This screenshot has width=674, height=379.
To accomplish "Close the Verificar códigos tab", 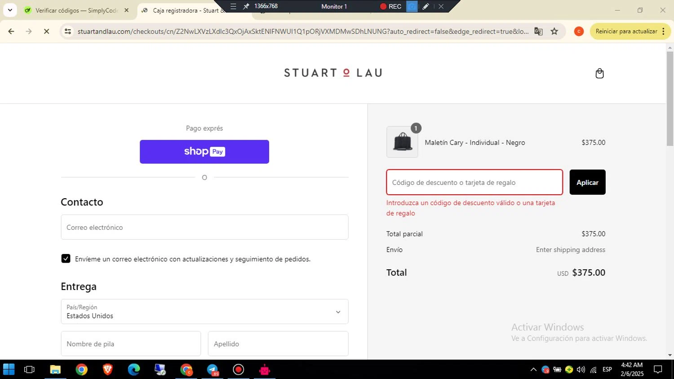I will (126, 10).
